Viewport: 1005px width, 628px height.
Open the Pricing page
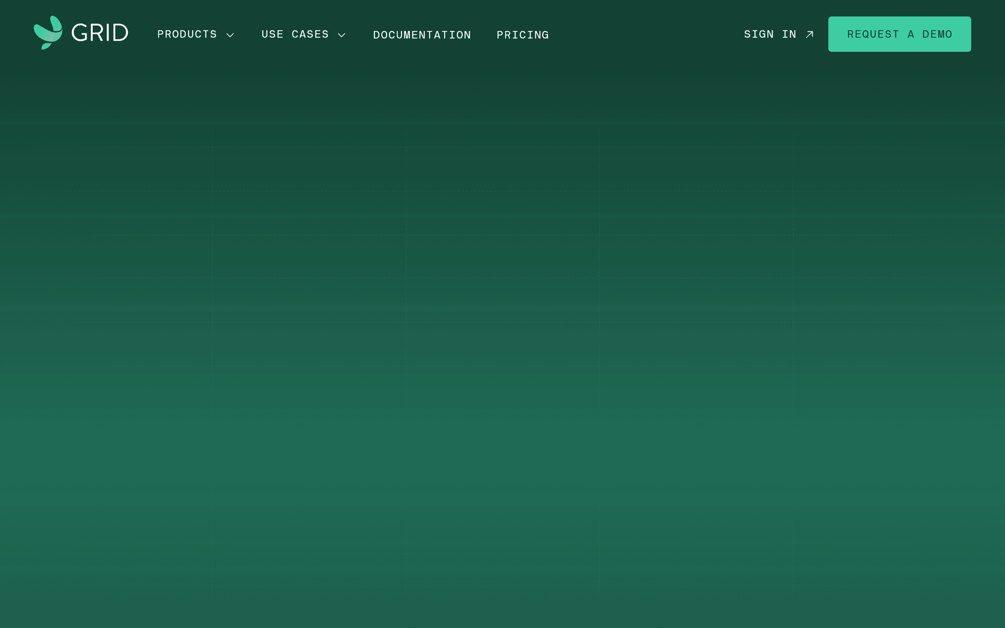coord(523,35)
